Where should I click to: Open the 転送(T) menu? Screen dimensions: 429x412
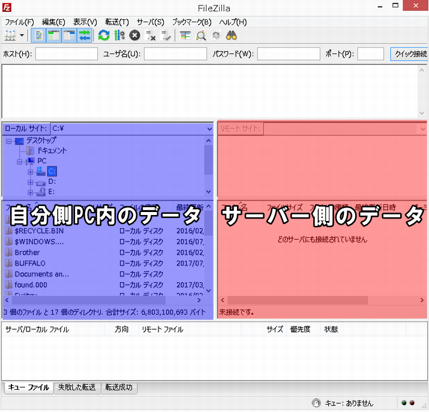pos(117,22)
